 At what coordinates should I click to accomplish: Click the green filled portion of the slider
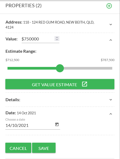(32, 68)
